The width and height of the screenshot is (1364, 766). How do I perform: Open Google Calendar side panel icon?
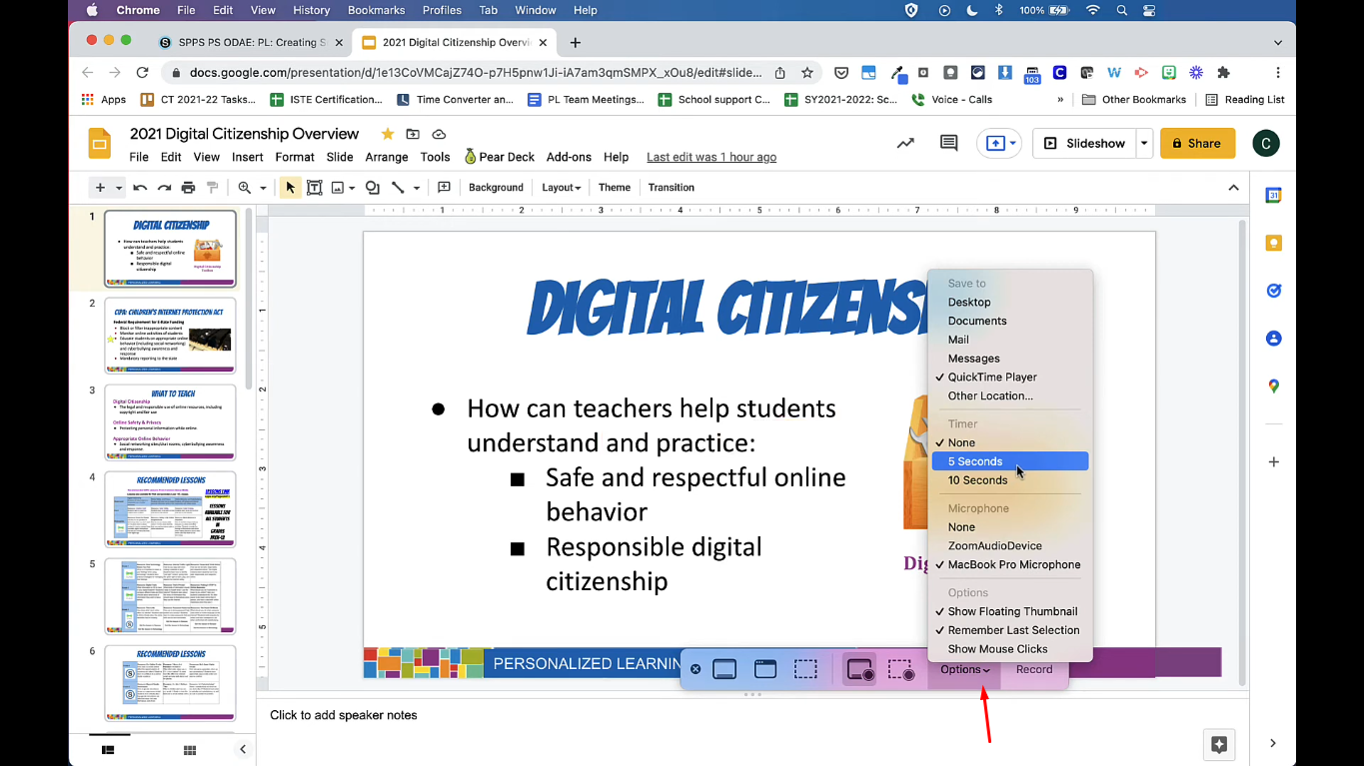[1273, 196]
